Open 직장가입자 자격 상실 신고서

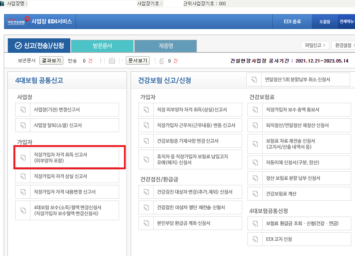click(67, 176)
